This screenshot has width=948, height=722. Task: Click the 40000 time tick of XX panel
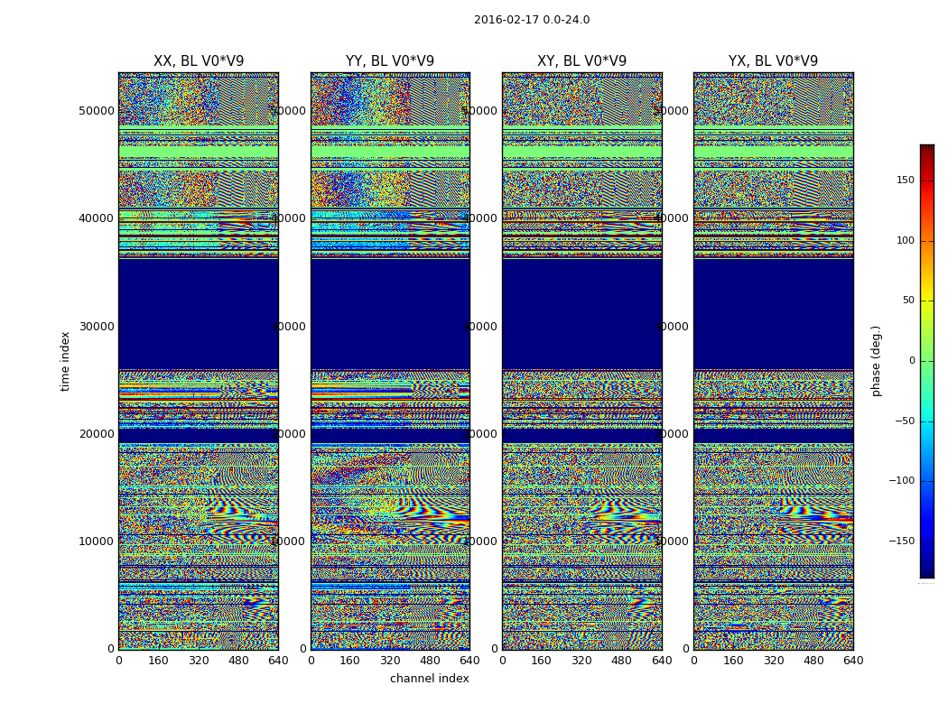pos(96,218)
